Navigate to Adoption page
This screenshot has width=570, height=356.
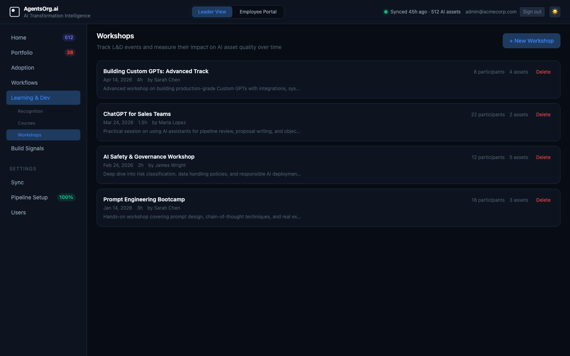tap(23, 68)
